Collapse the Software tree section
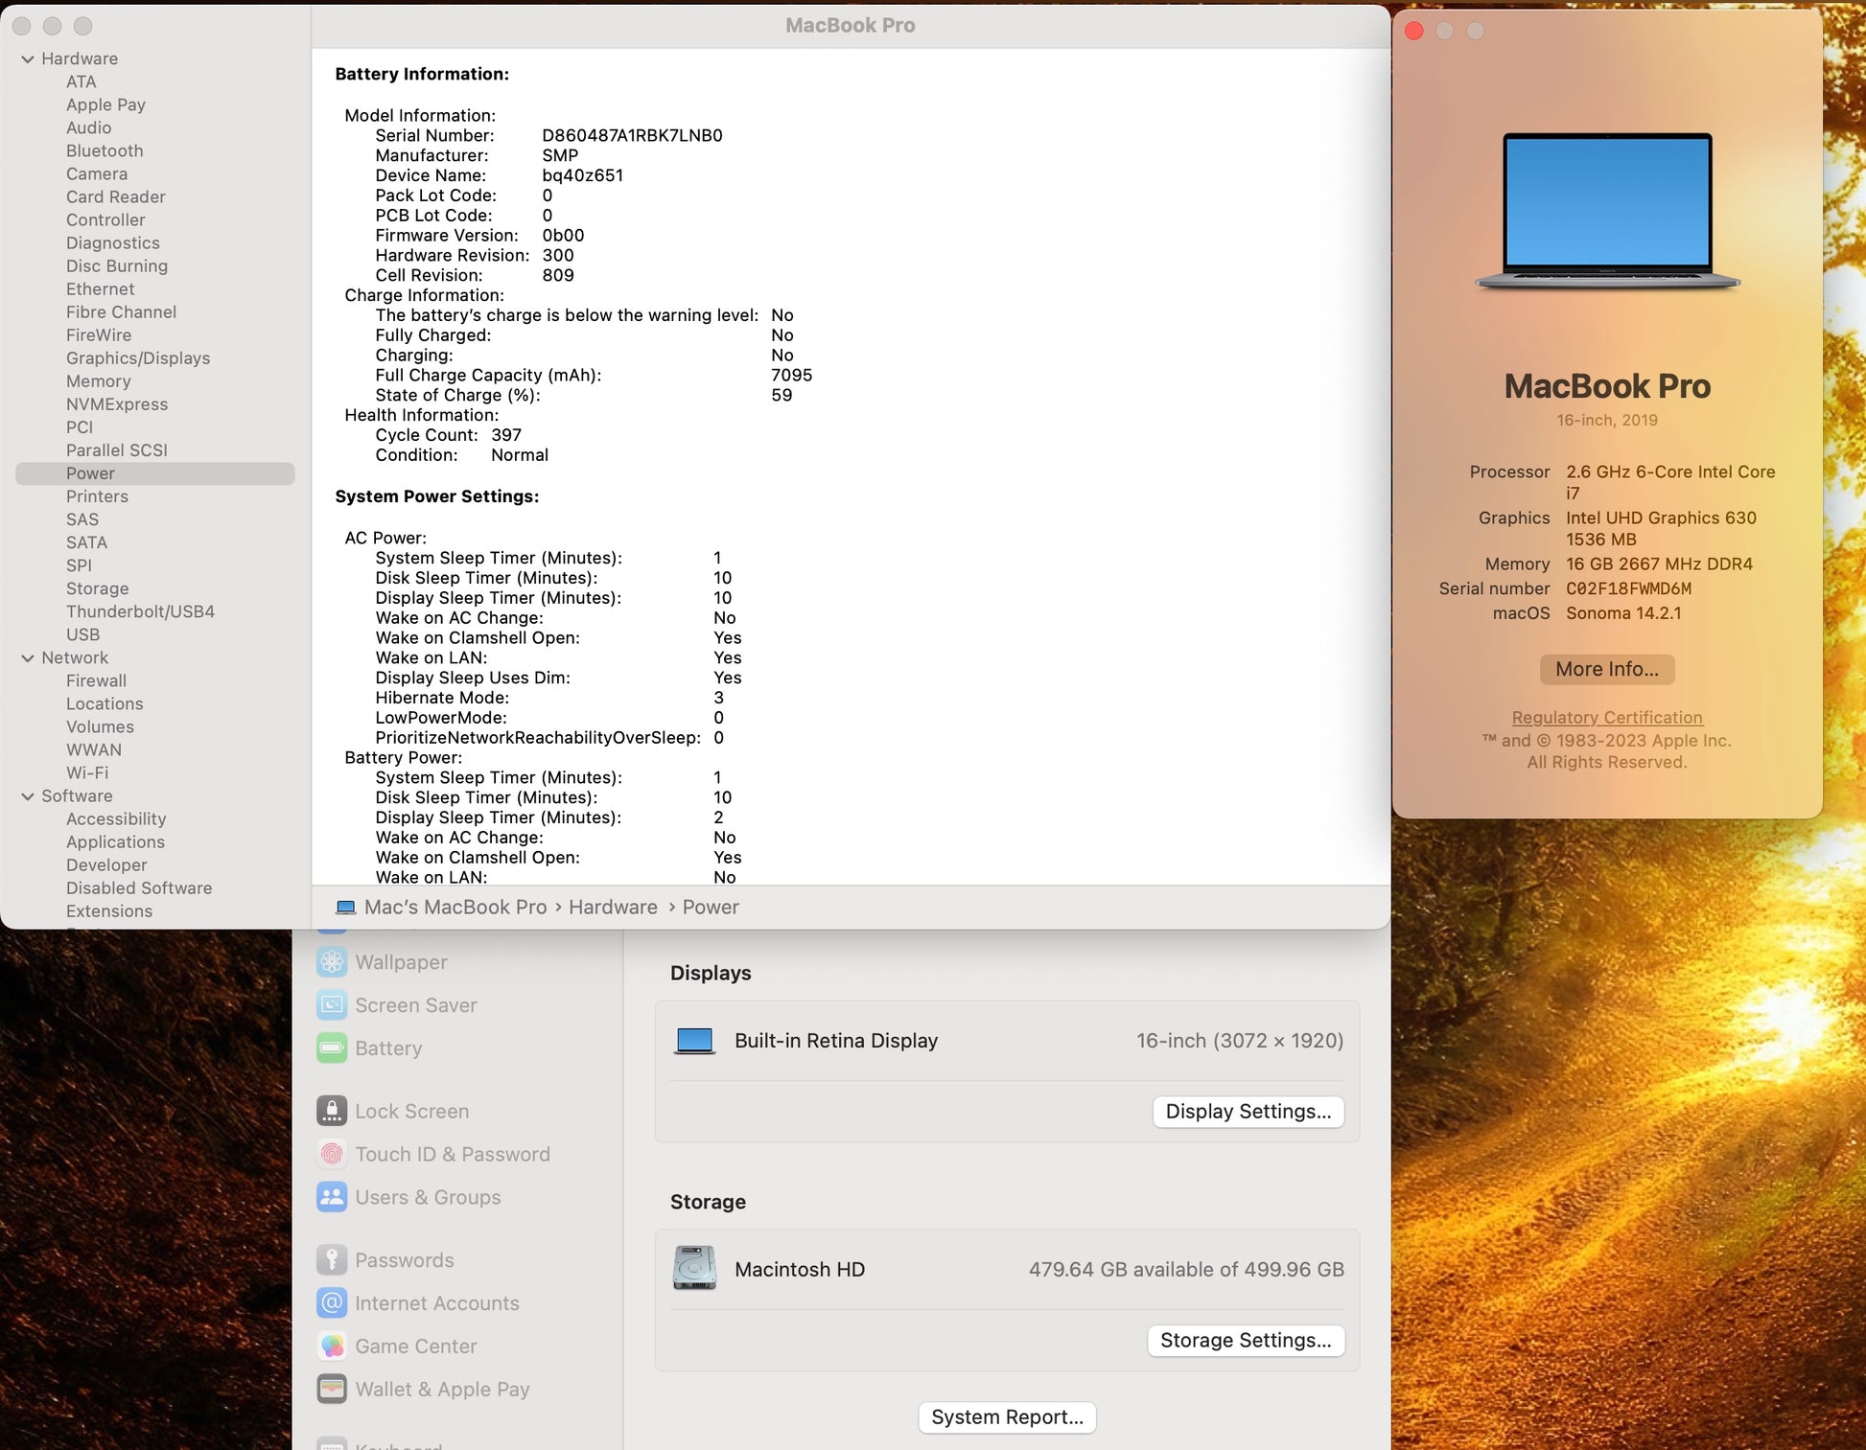Viewport: 1866px width, 1450px height. (28, 795)
